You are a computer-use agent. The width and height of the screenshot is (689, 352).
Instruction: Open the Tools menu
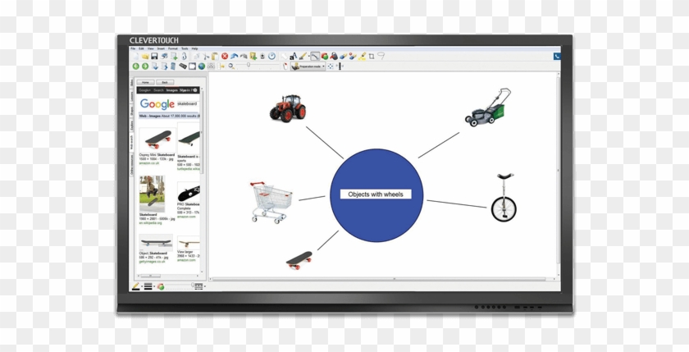[185, 48]
